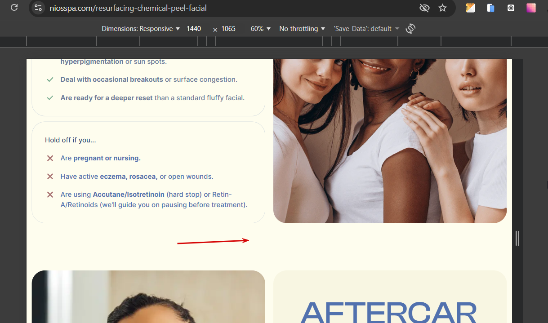Open the pink gradient extension icon
Image resolution: width=548 pixels, height=323 pixels.
[x=531, y=8]
